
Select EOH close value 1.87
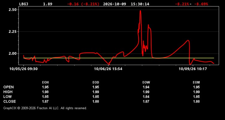pos(45,101)
